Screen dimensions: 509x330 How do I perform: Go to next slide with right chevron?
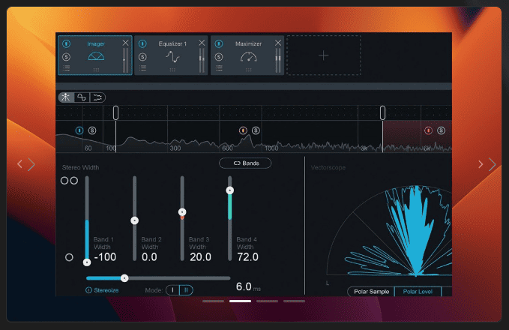point(487,164)
